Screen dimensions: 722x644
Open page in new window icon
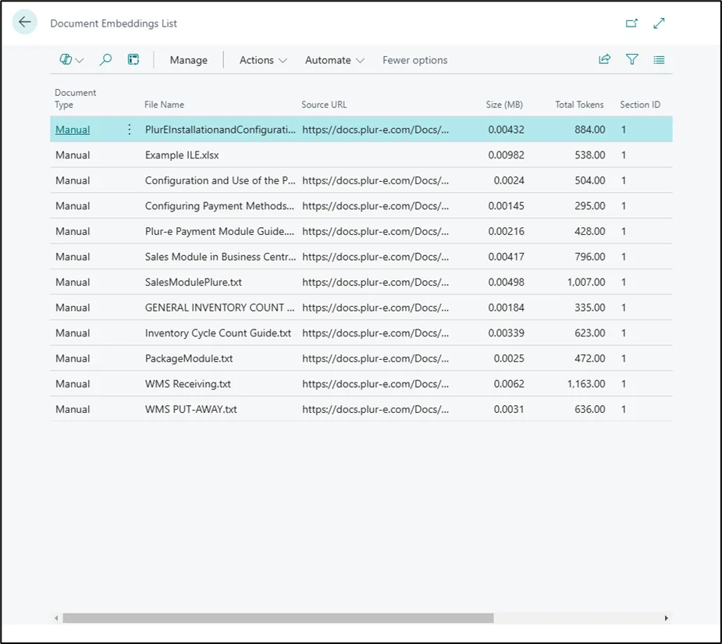(631, 23)
